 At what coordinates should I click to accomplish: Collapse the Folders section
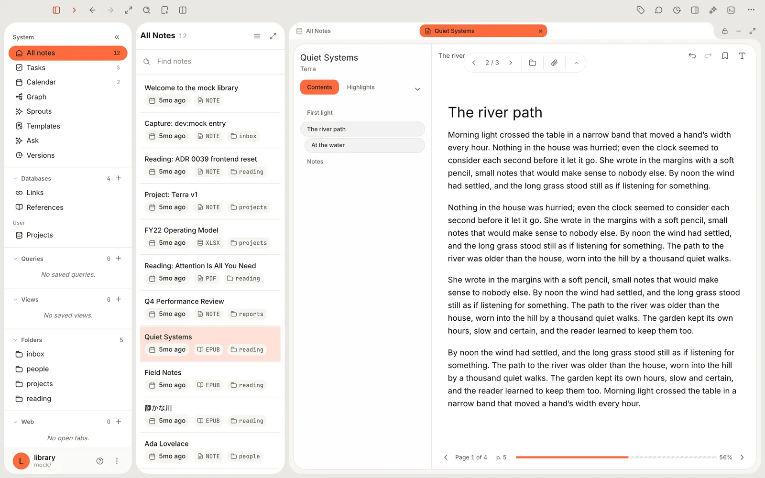click(x=15, y=340)
